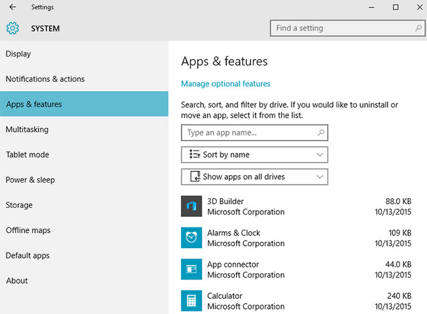Click the SYSTEM header title
The width and height of the screenshot is (427, 314).
coord(45,28)
